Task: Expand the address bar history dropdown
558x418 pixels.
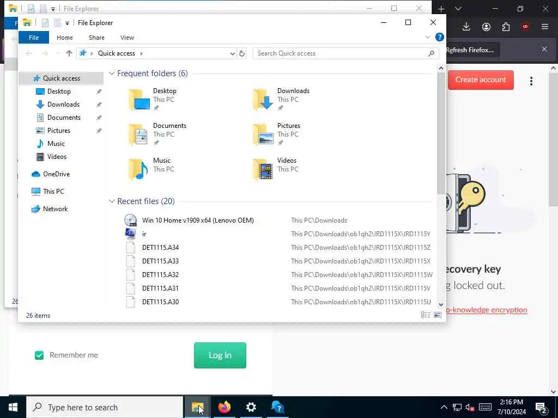Action: point(232,54)
